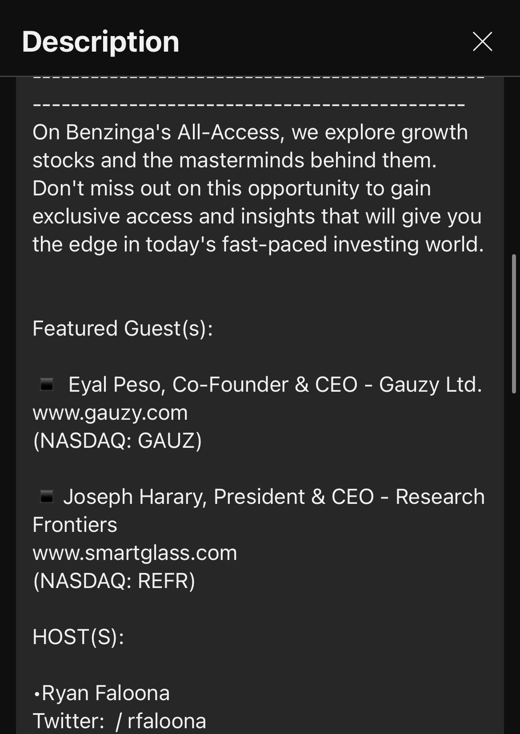Click the square bullet beside Eyal Peso

(47, 384)
